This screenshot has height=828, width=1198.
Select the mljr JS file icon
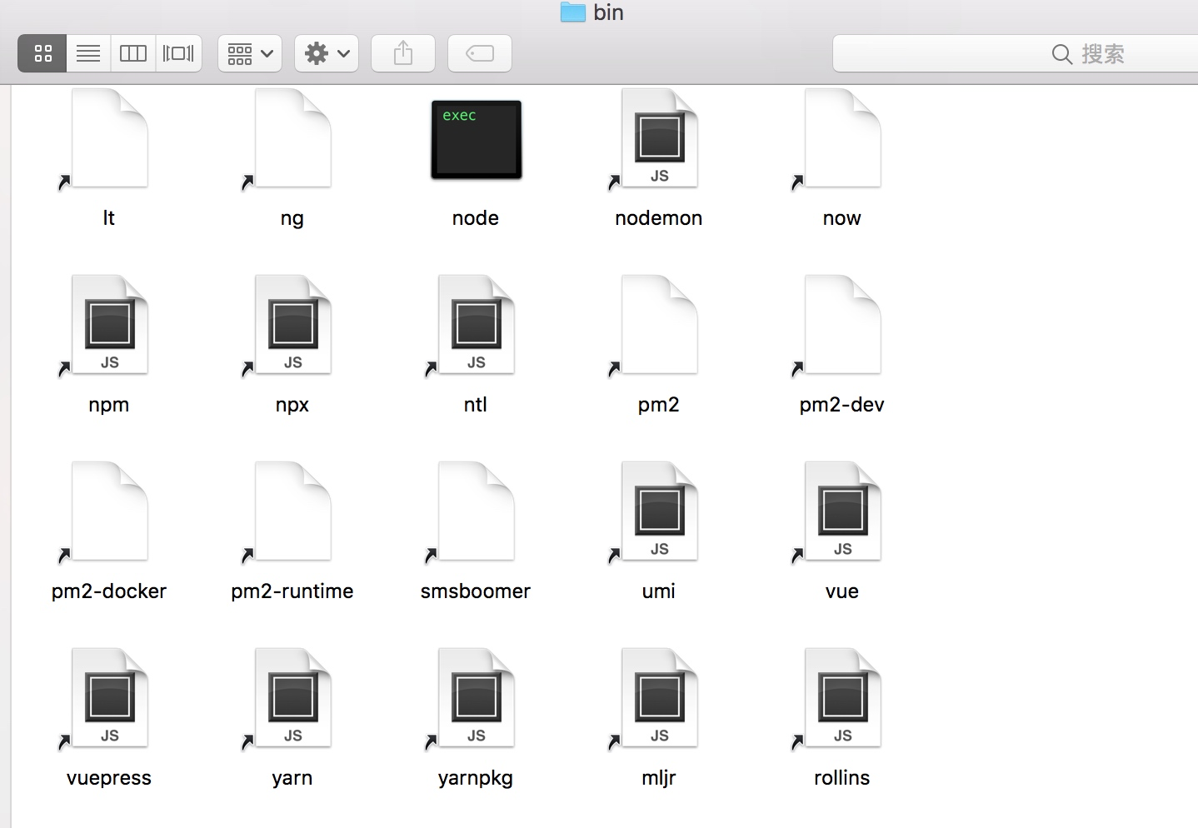(x=659, y=699)
